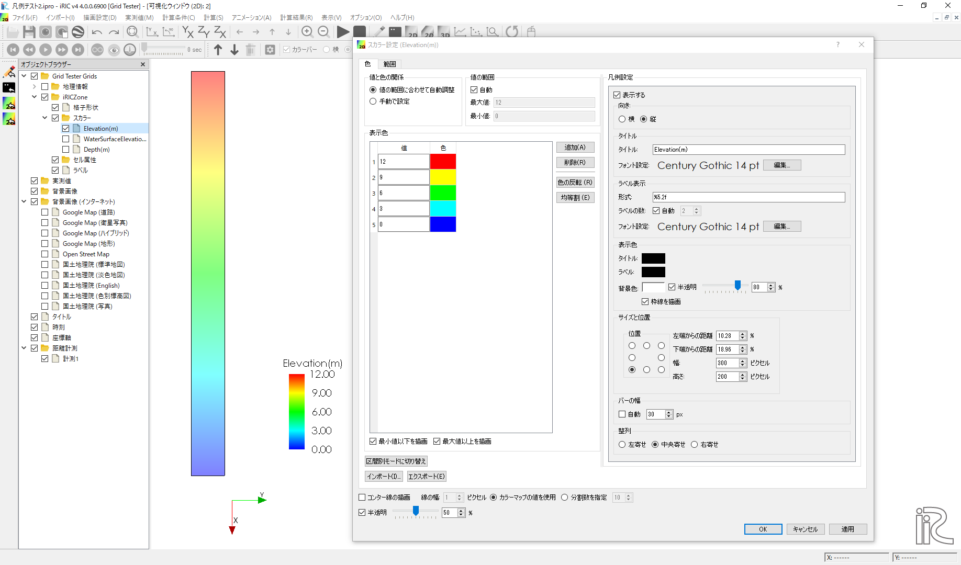Check the Depth(m) tree checkbox

[65, 150]
